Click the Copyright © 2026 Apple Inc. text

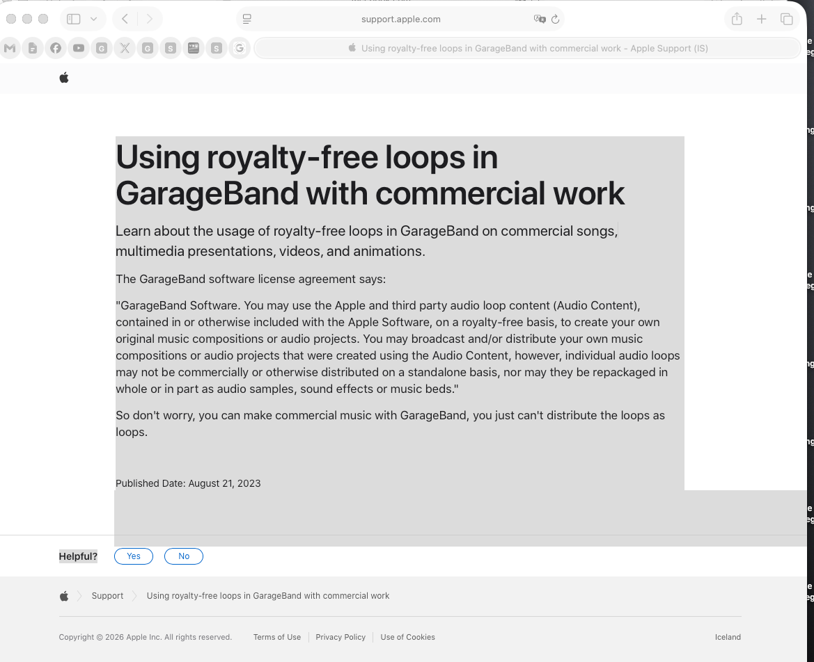point(146,637)
